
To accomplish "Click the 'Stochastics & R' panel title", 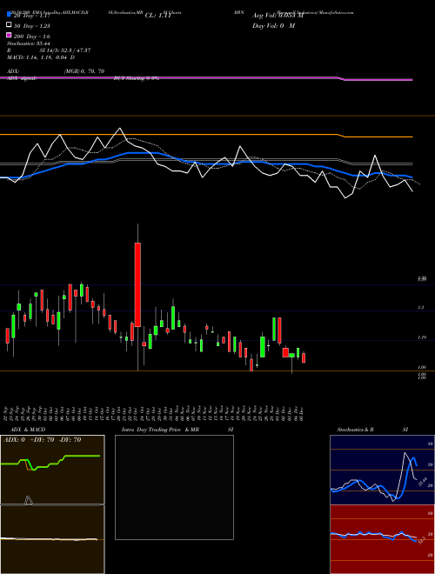I will click(x=356, y=430).
